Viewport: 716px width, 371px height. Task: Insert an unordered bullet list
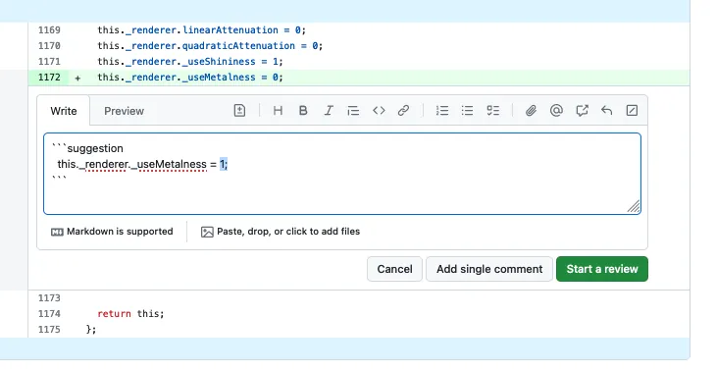(467, 111)
